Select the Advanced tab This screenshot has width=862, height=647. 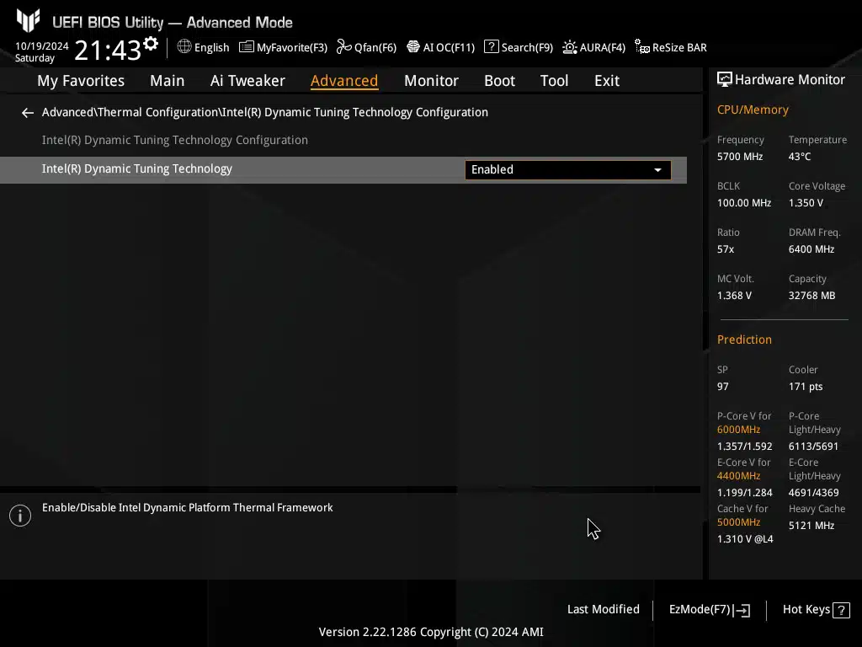pyautogui.click(x=344, y=81)
